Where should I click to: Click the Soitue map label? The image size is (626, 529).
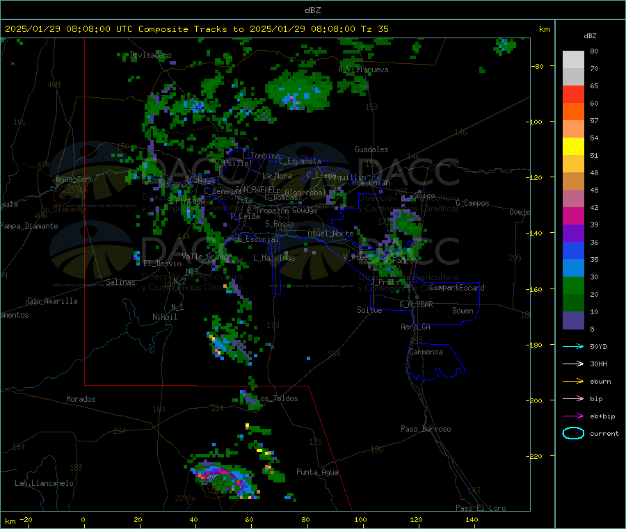click(x=369, y=310)
